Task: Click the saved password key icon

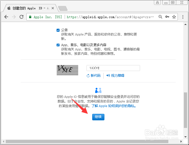Action: pos(167,17)
